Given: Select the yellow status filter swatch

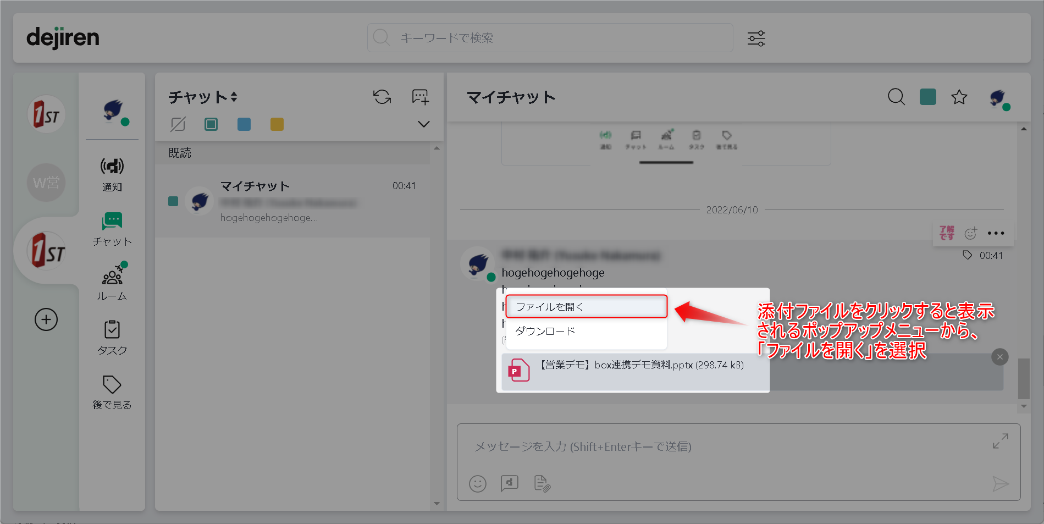Looking at the screenshot, I should [277, 124].
